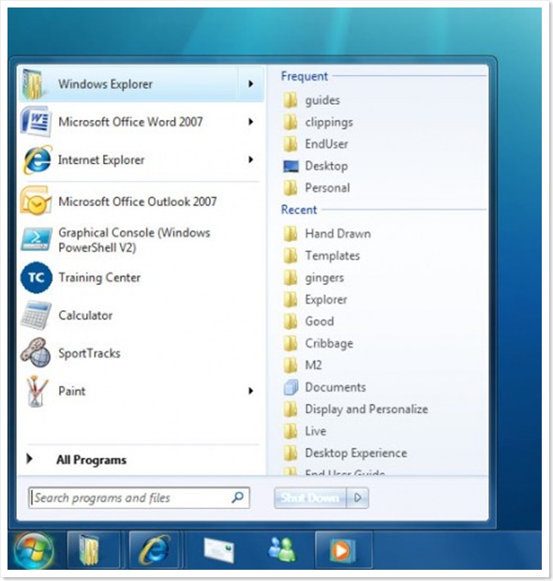Open the mail envelope taskbar icon
Viewport: 553px width, 581px height.
point(218,550)
